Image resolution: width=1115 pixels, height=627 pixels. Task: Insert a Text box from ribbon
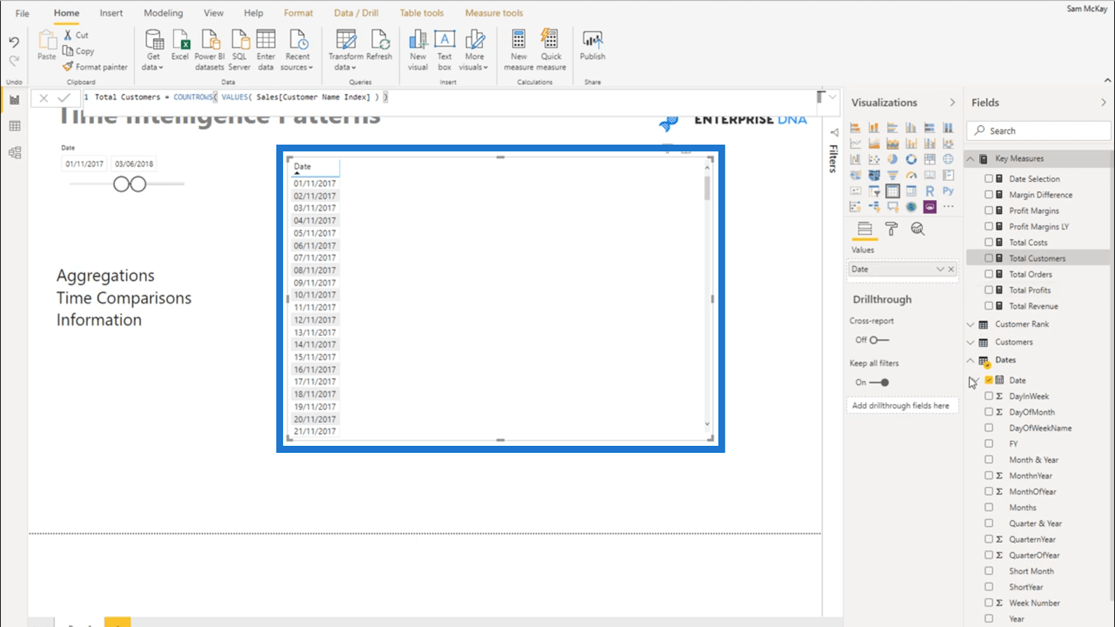445,50
